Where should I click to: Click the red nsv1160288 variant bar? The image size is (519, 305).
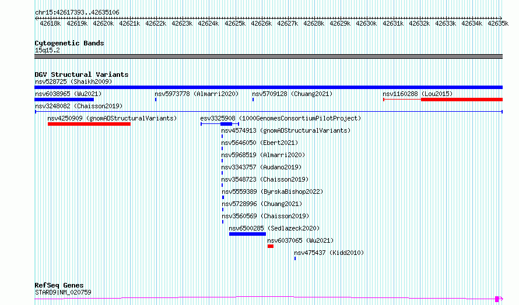(462, 100)
